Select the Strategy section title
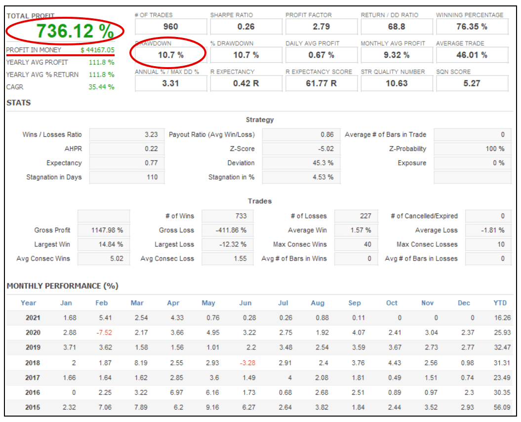The image size is (521, 422). (x=260, y=119)
